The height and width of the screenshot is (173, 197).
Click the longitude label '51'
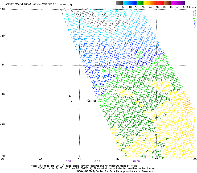tap(79, 159)
